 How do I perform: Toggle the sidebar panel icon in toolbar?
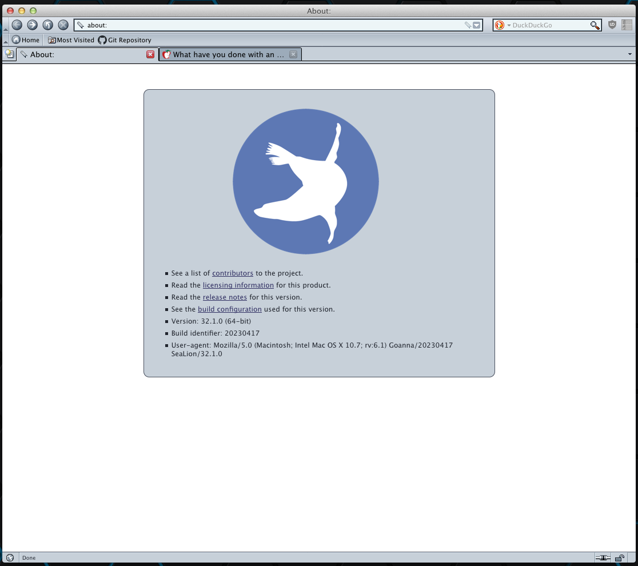[x=627, y=25]
